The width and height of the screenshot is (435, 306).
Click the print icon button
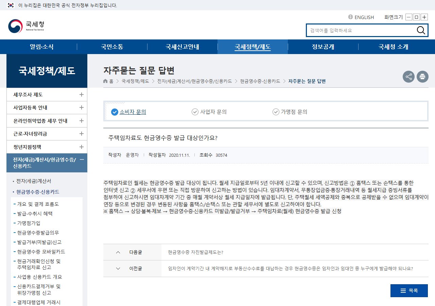click(422, 76)
